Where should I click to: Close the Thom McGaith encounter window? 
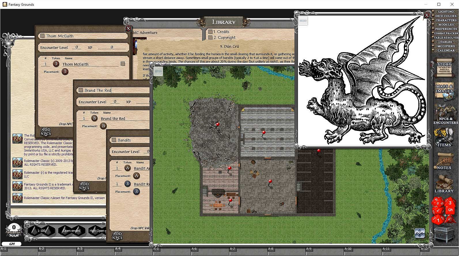point(128,28)
